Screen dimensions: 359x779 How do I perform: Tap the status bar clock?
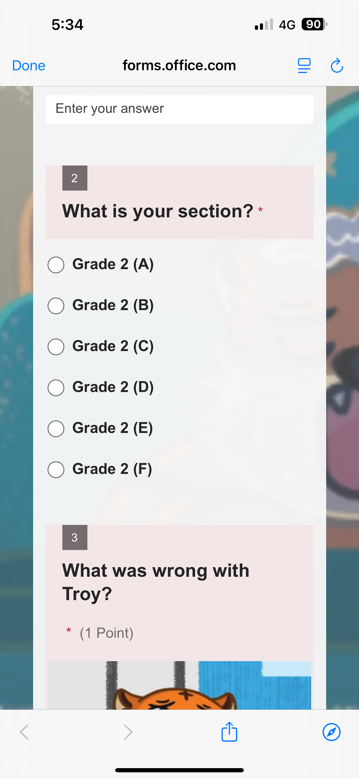(x=67, y=25)
